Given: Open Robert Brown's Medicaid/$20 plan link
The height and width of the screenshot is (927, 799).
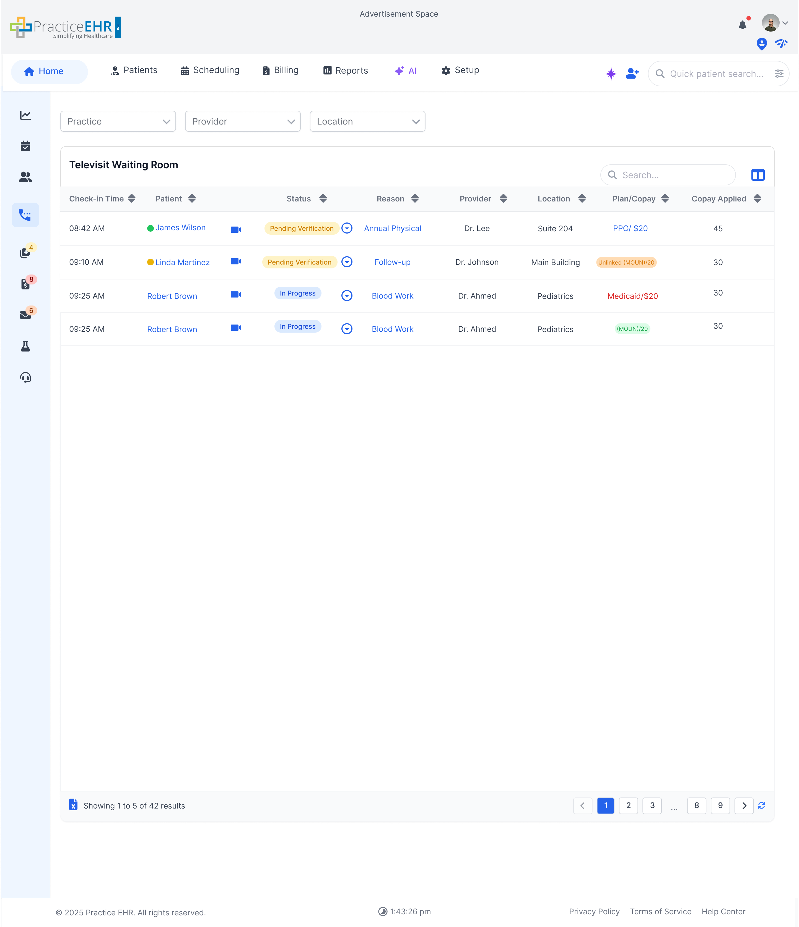Looking at the screenshot, I should tap(632, 296).
